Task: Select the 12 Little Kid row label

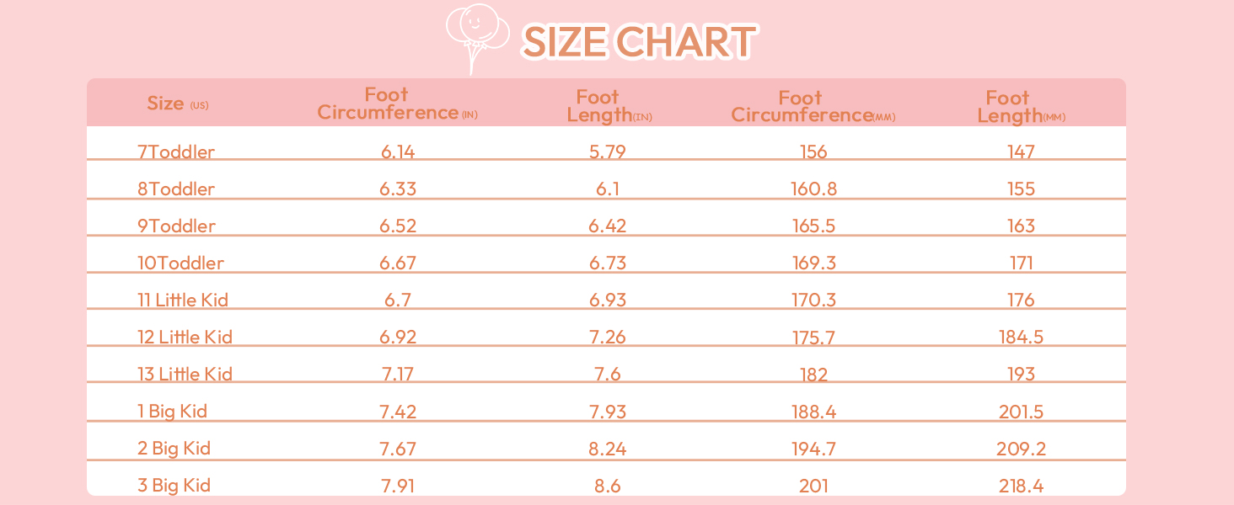Action: point(185,338)
